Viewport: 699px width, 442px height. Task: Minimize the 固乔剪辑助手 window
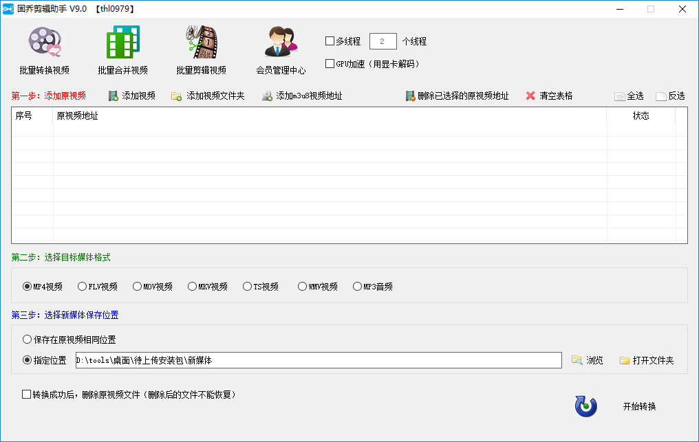(x=620, y=9)
